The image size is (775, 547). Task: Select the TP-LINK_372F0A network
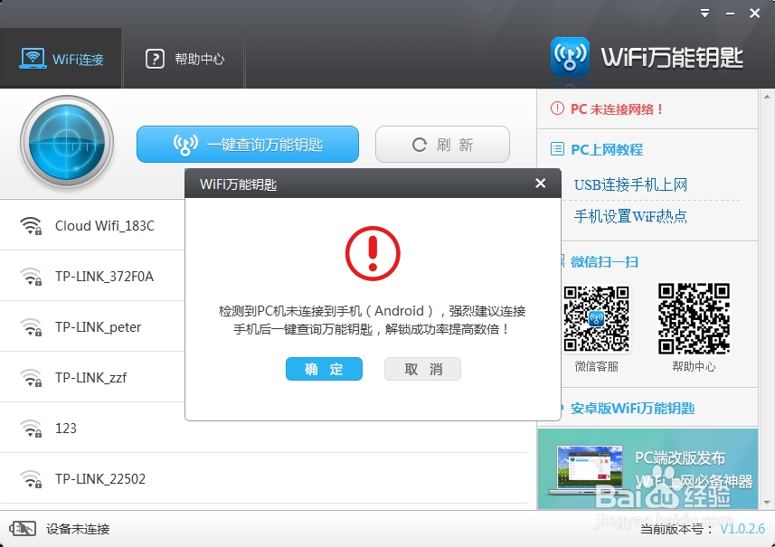click(92, 276)
